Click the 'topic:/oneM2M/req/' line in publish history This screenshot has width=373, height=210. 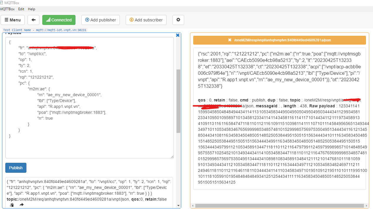[x=87, y=199]
